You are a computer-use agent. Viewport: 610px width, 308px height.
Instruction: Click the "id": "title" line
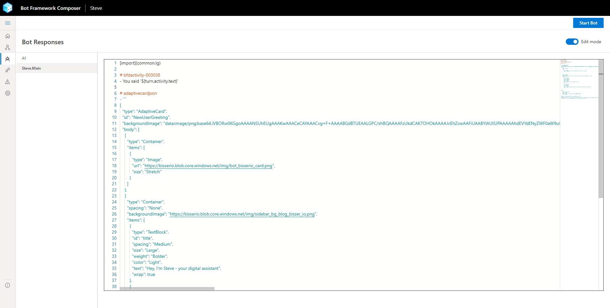[143, 238]
